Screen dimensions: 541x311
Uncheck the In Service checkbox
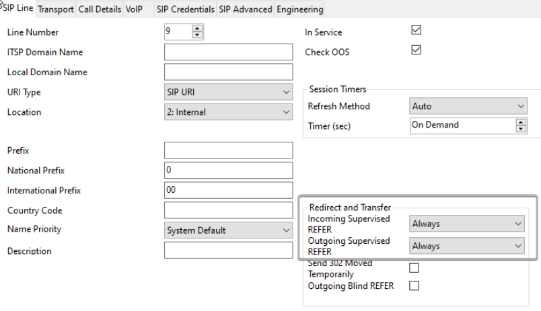coord(415,31)
